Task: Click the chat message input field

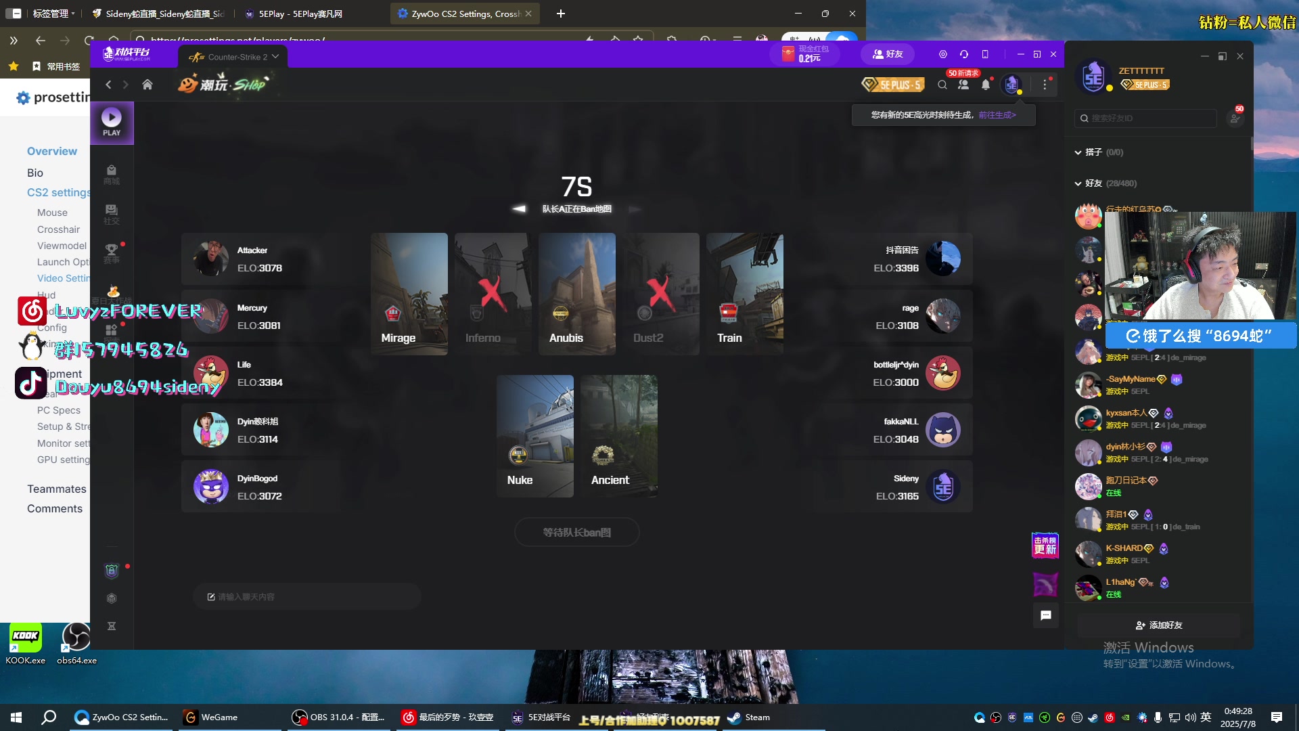Action: tap(308, 597)
